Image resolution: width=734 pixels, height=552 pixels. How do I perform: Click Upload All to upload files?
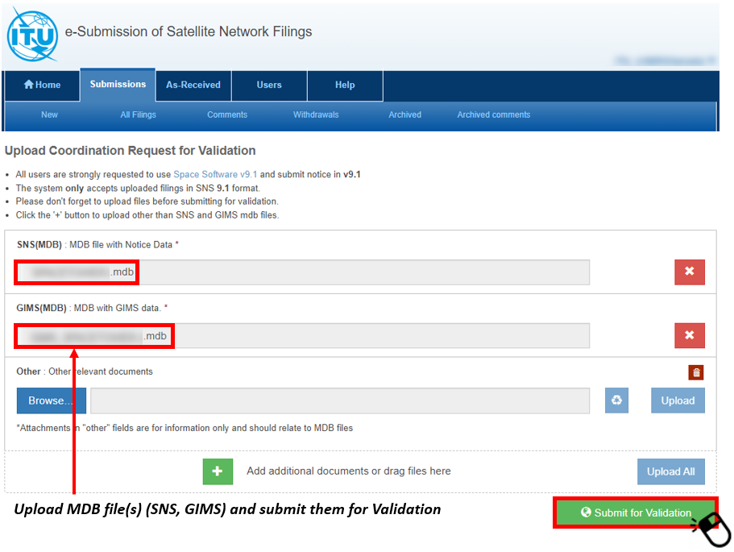670,471
